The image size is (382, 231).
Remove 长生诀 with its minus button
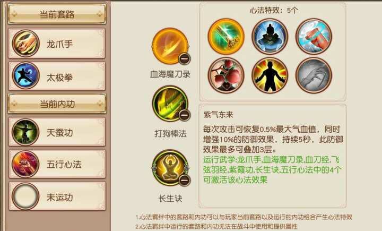tap(185, 180)
